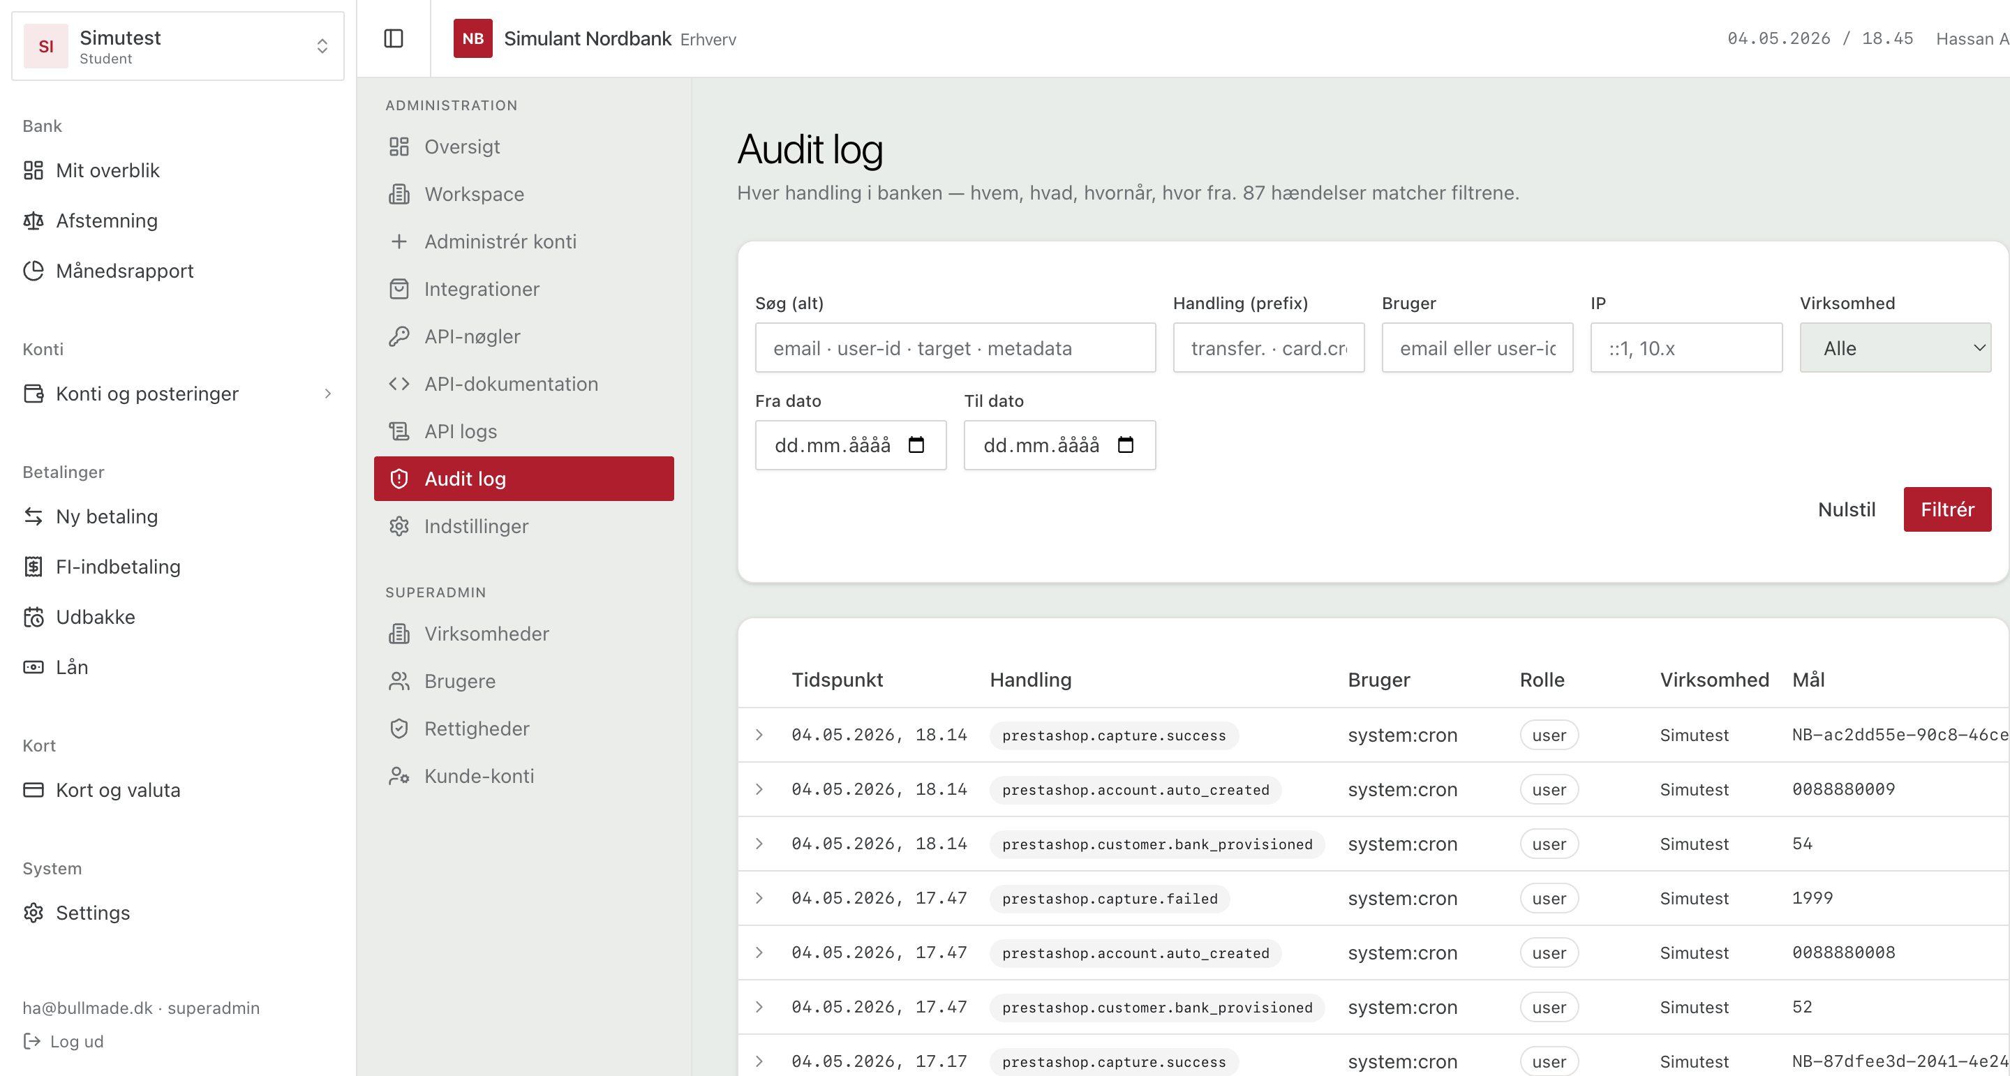Click the Til dato date field
The width and height of the screenshot is (2010, 1076).
(1059, 444)
